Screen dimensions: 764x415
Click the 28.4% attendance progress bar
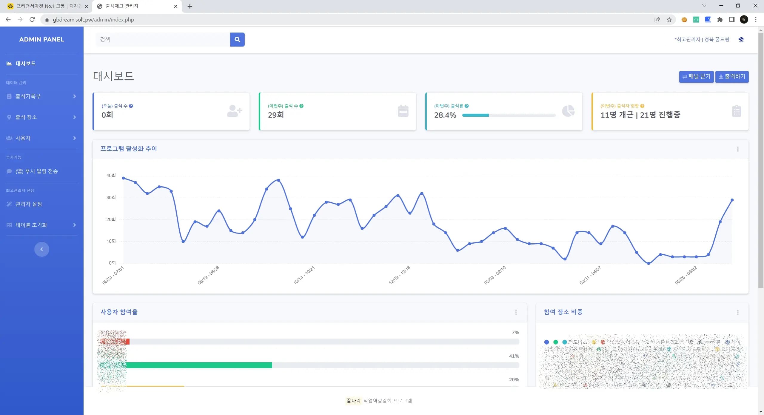coord(509,115)
